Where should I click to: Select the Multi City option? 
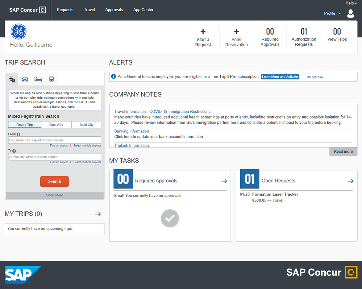(86, 125)
